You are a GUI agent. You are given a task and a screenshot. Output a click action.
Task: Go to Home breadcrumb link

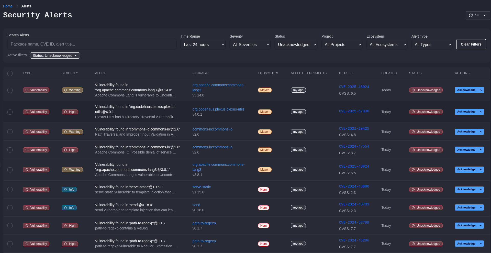(8, 6)
